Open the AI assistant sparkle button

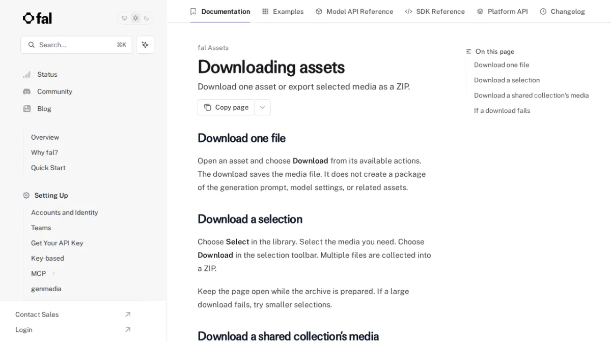click(145, 45)
